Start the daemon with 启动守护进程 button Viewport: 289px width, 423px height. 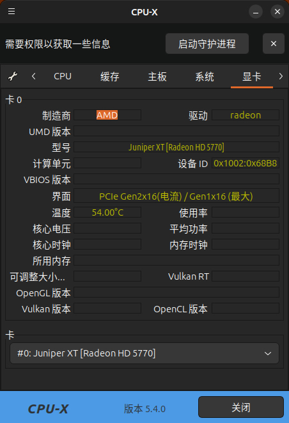(x=207, y=44)
